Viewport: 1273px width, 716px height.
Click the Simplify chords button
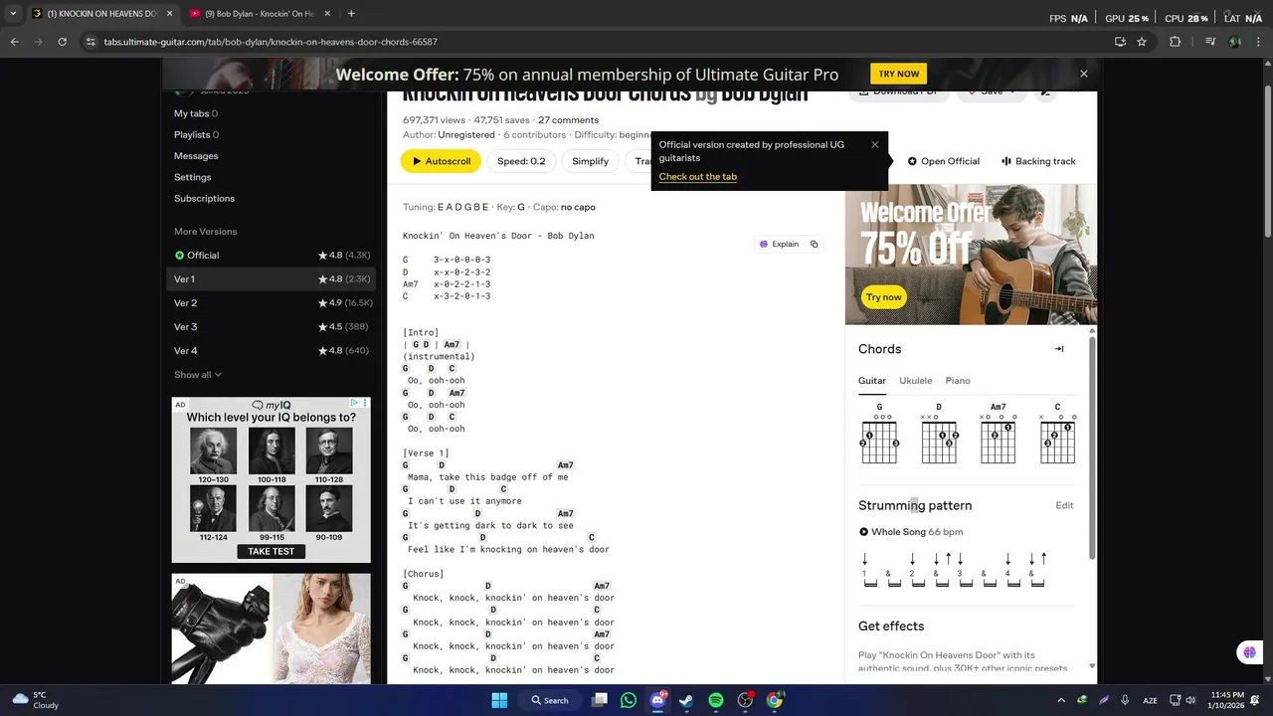[x=590, y=161]
